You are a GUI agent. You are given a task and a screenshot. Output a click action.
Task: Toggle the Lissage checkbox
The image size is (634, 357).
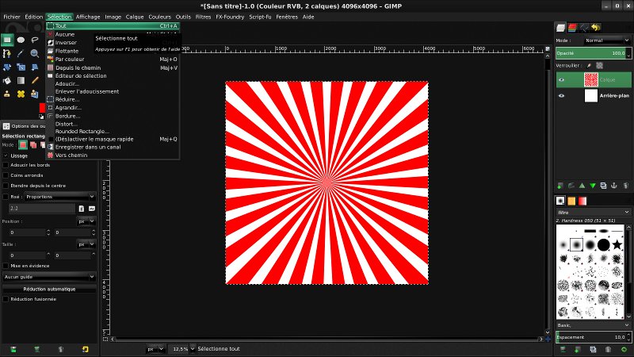click(x=6, y=155)
